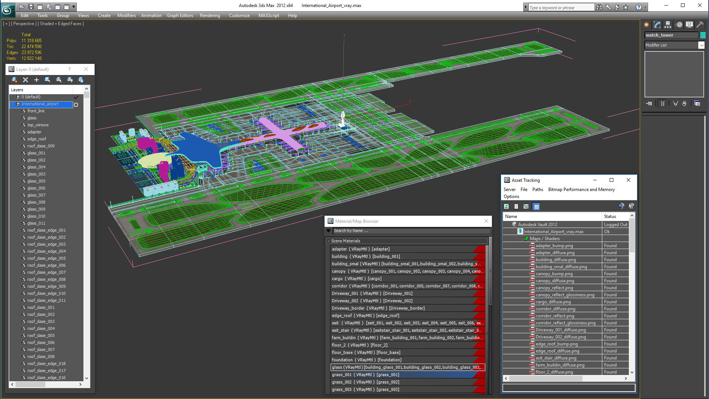
Task: Click the watch_tower object name field
Action: click(x=671, y=35)
